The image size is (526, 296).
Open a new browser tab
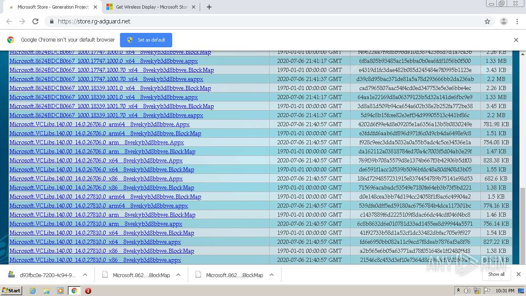click(209, 7)
